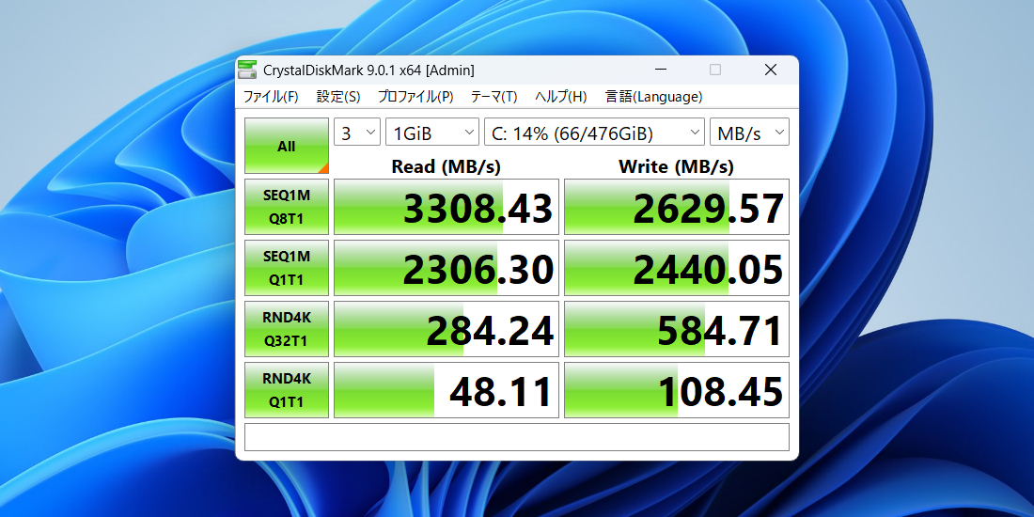Launch the RND4K Q1T1 test
1034x517 pixels.
click(287, 390)
